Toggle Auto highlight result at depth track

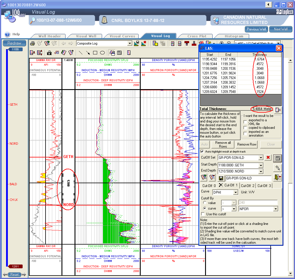(202, 151)
